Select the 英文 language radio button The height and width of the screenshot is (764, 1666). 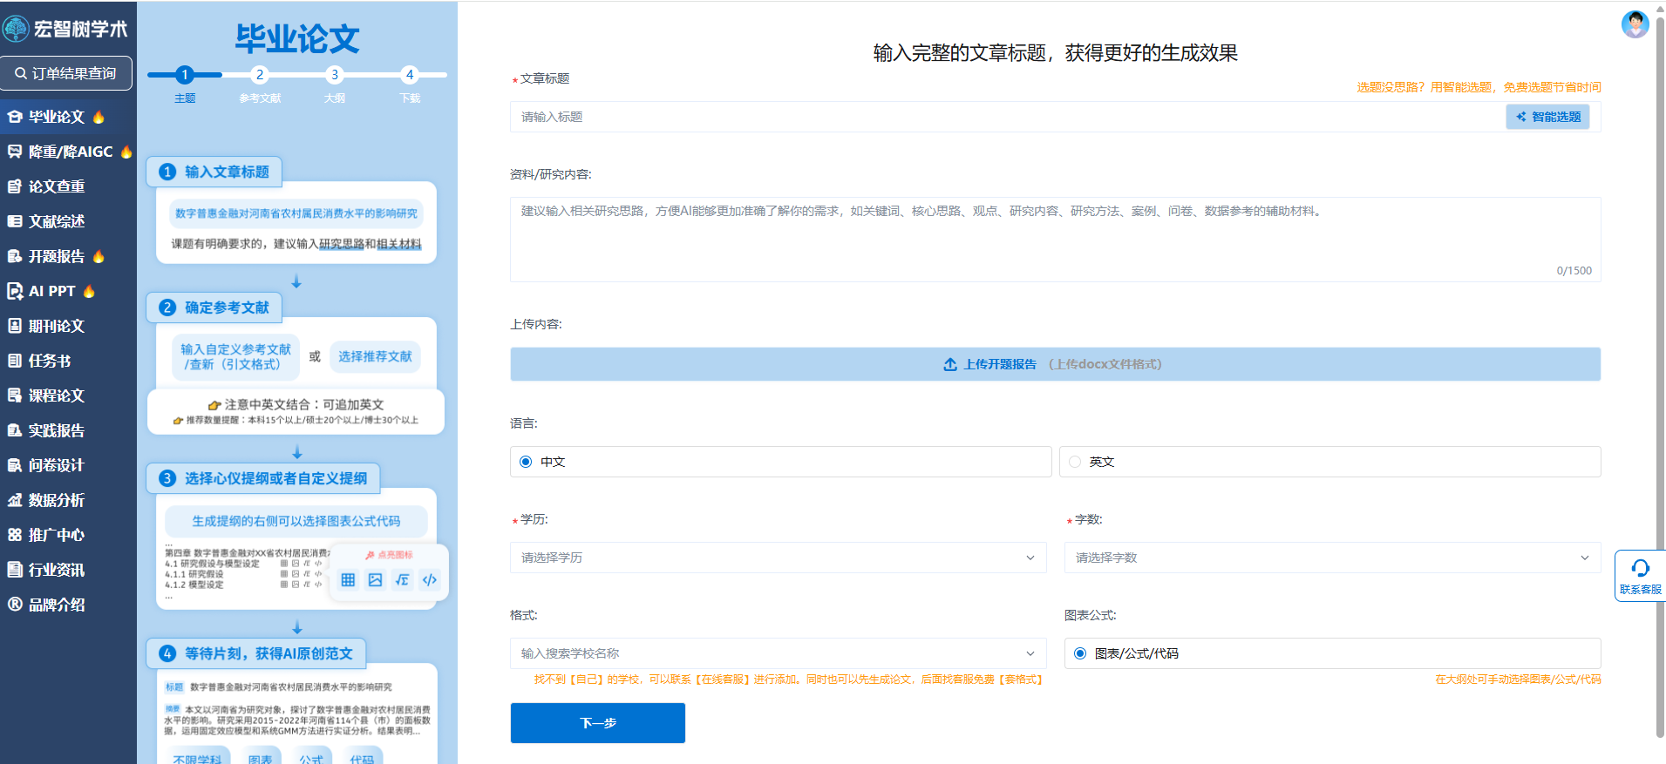click(1075, 462)
